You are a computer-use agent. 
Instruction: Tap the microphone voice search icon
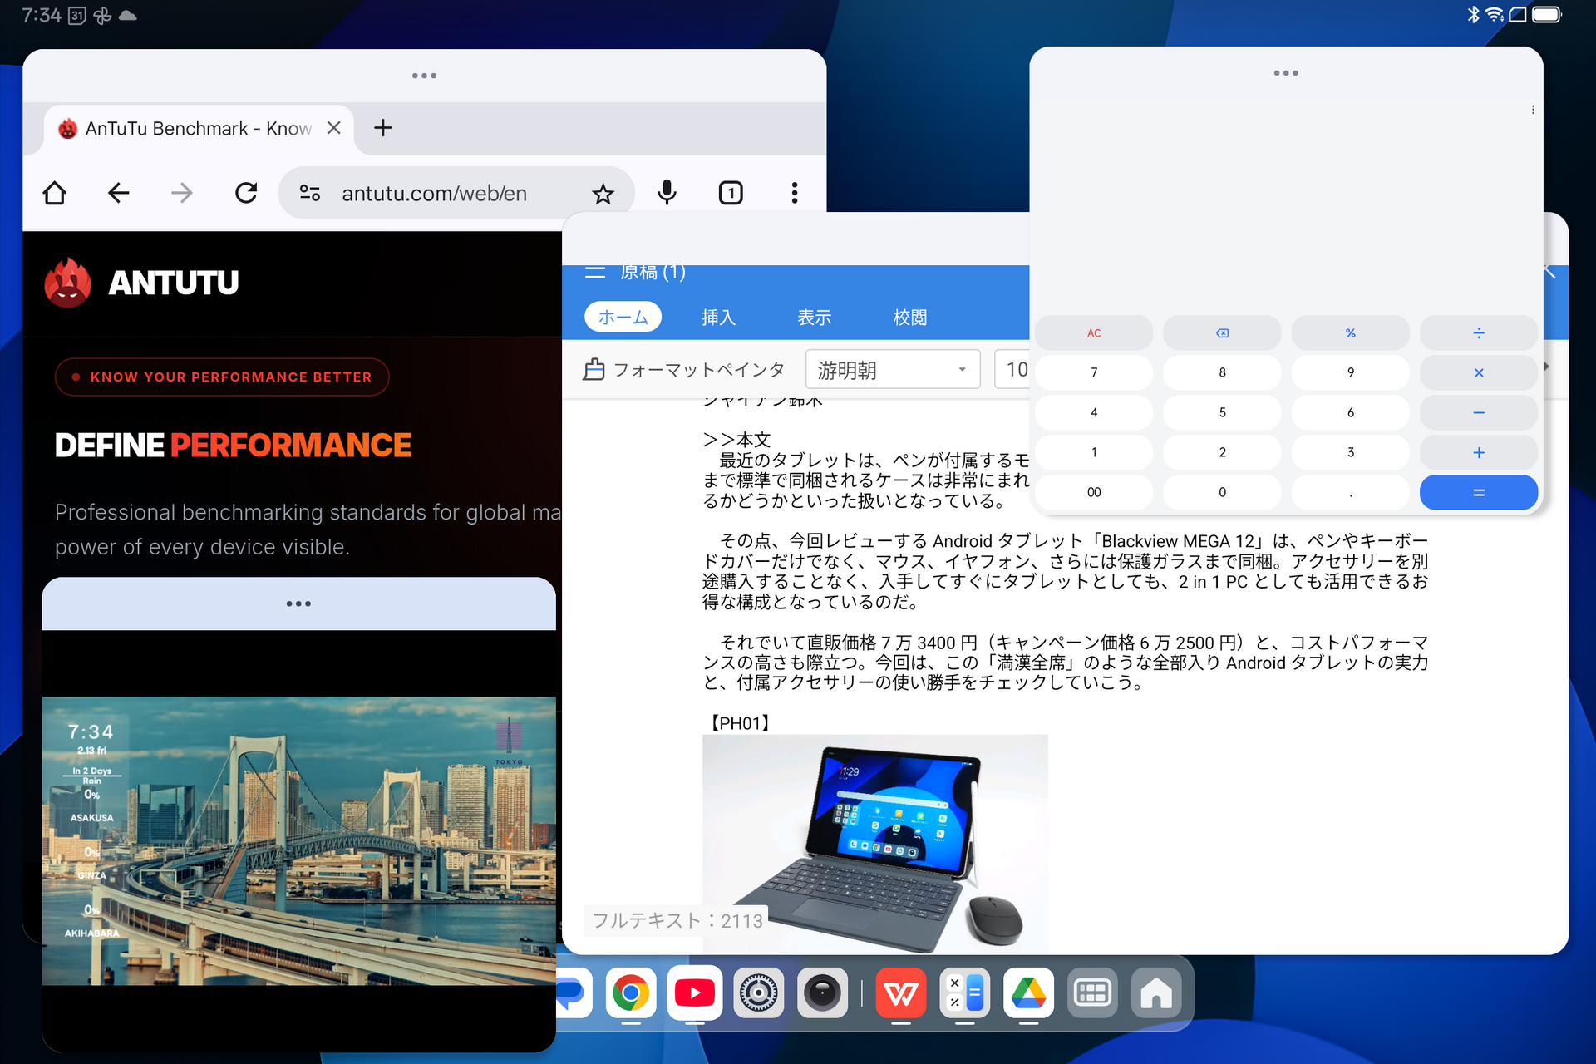click(667, 193)
